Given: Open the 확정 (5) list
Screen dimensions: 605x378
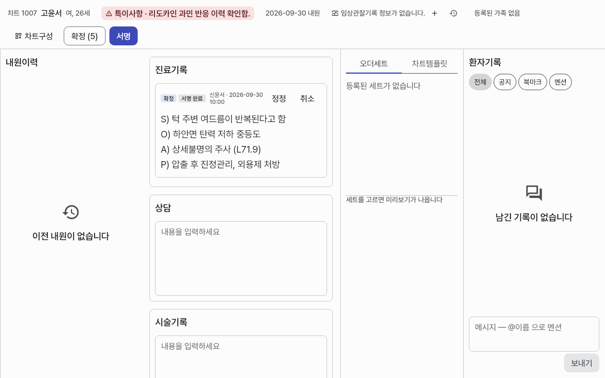Looking at the screenshot, I should point(85,36).
